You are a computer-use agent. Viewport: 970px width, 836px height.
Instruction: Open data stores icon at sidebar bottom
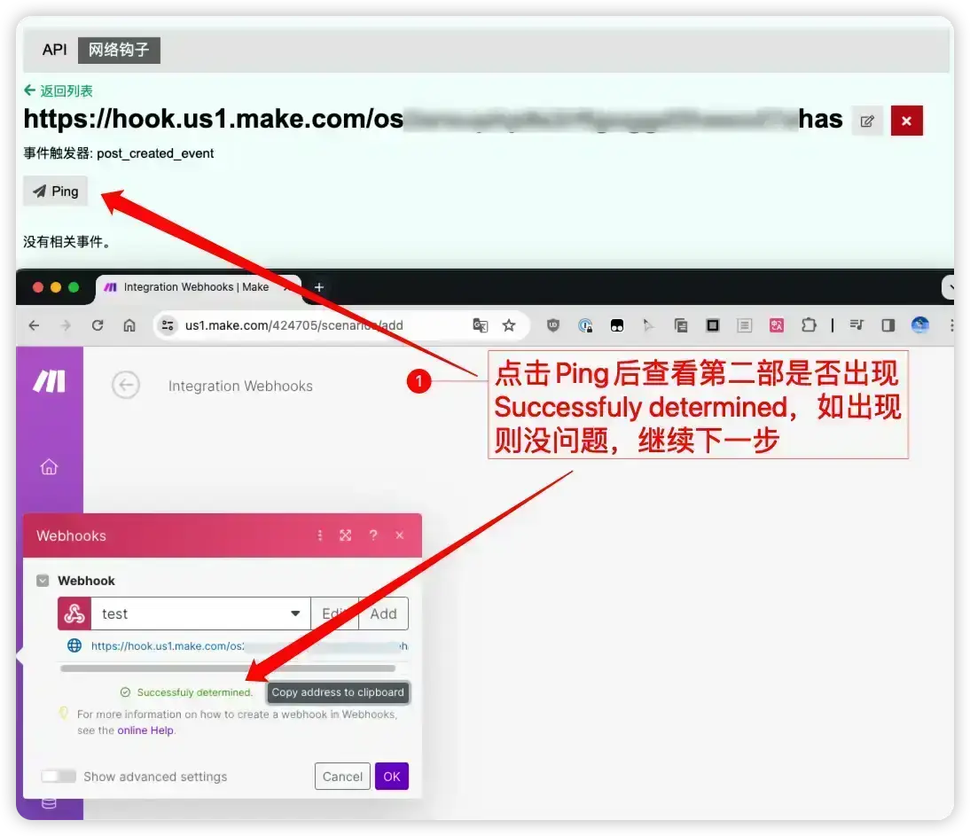(x=49, y=802)
